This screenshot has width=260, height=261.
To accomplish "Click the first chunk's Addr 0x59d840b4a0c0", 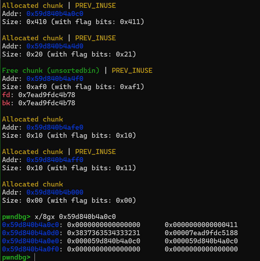I will coord(55,14).
